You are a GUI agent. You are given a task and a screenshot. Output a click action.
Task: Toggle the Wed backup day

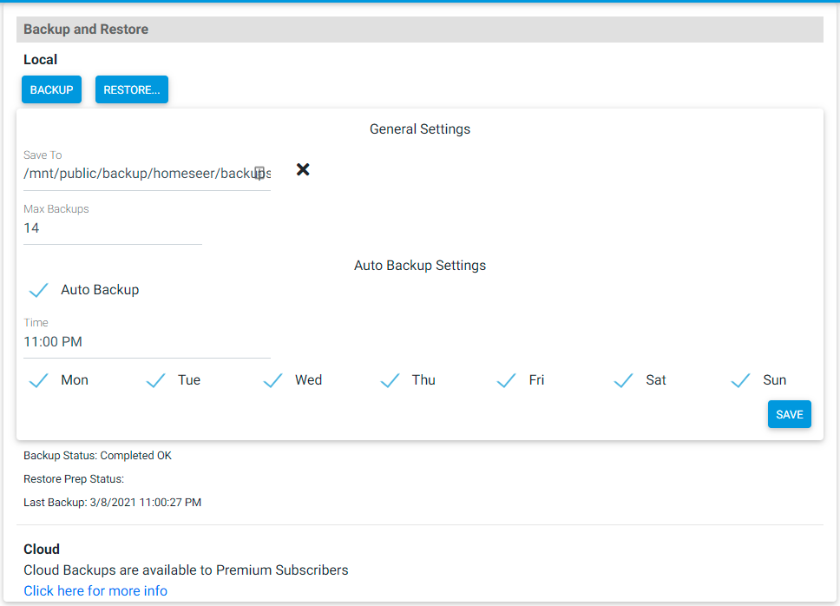pyautogui.click(x=272, y=380)
